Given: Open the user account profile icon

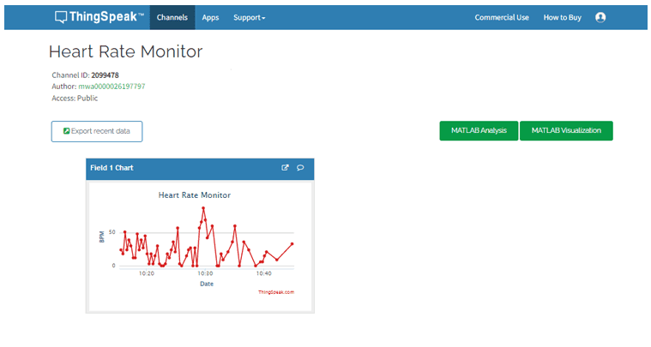Looking at the screenshot, I should [x=600, y=17].
